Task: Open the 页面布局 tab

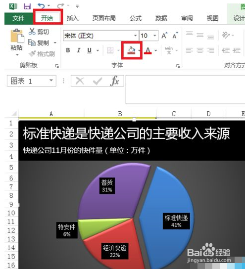Action: 104,18
